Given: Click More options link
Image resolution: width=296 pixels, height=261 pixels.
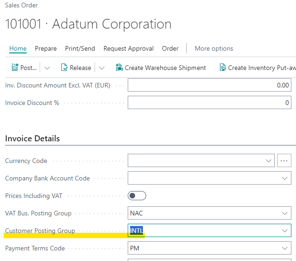Looking at the screenshot, I should point(214,48).
